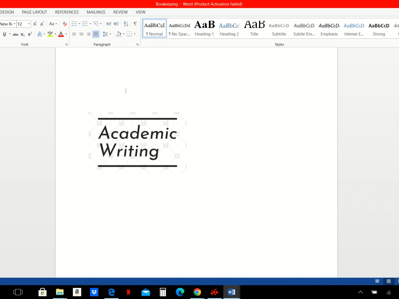Open the font name dropdown
The height and width of the screenshot is (299, 399).
14,24
